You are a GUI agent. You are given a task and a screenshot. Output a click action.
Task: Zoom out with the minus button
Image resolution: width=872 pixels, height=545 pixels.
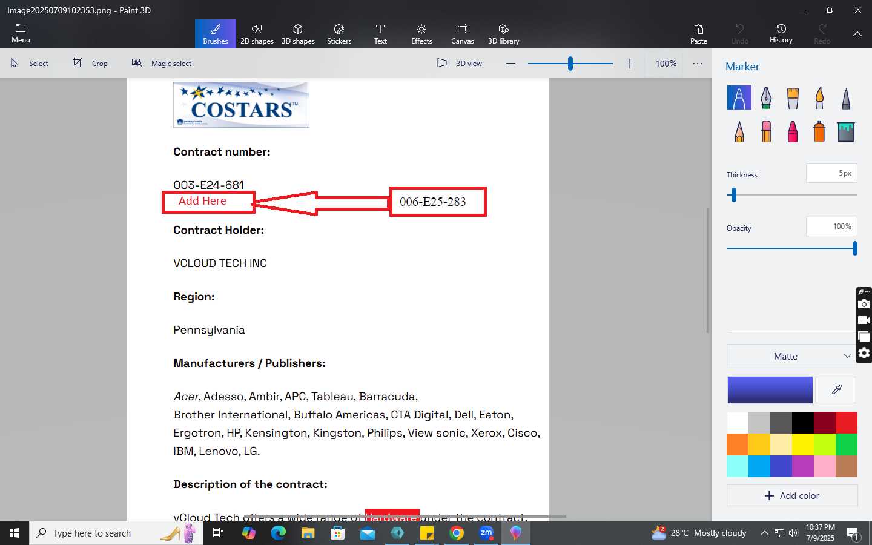(510, 63)
